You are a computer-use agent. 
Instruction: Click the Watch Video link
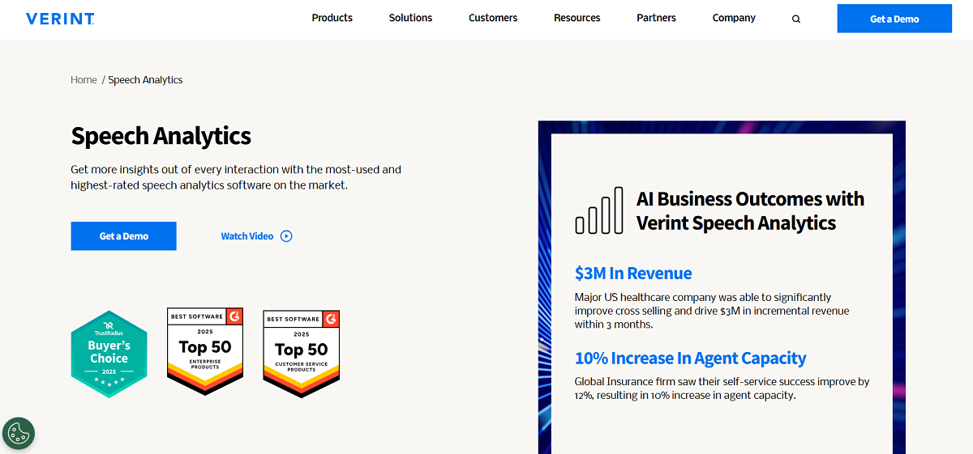pos(247,236)
